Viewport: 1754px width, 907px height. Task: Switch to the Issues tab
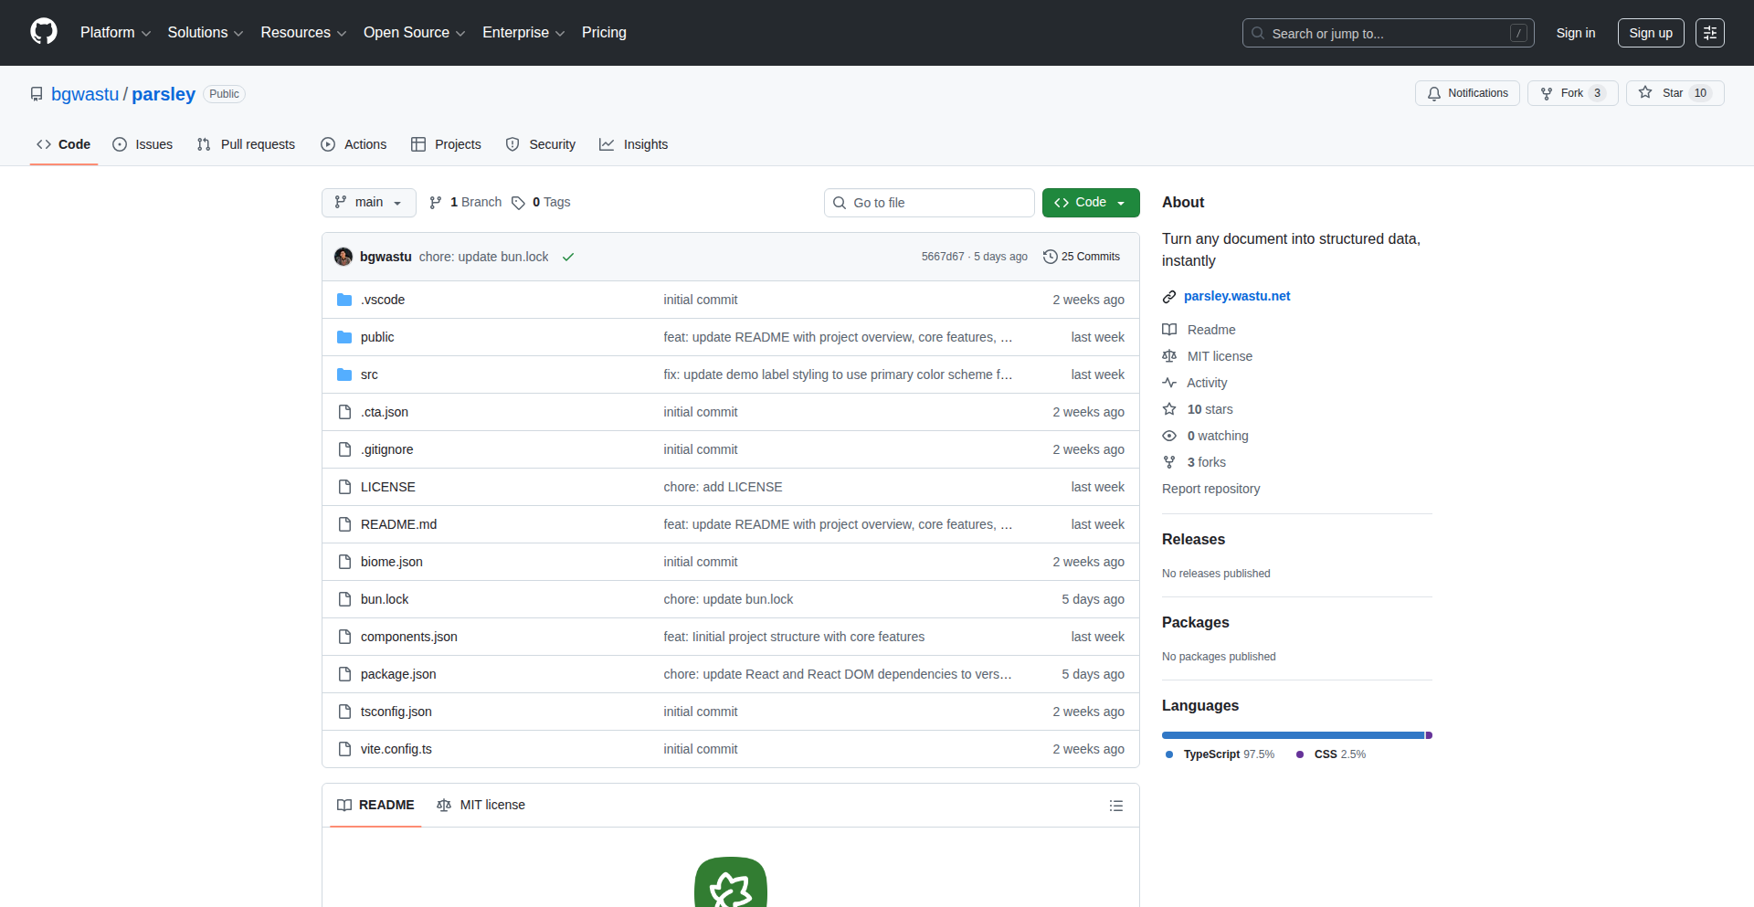[143, 144]
